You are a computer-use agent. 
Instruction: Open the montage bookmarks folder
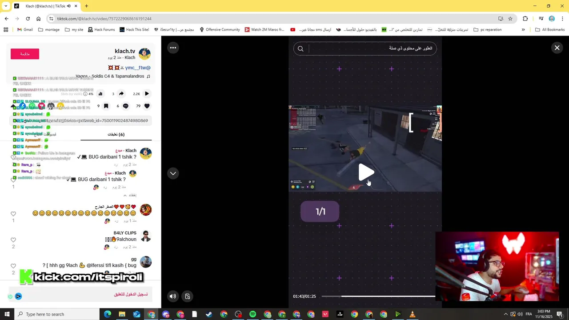pos(49,30)
